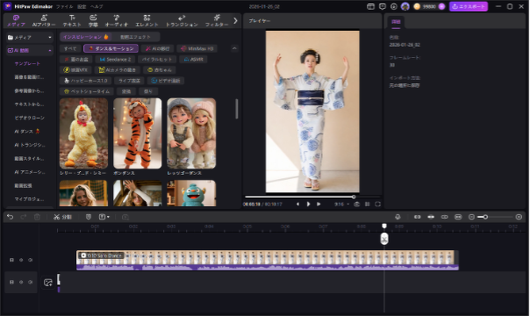530x316 pixels.
Task: Step back one frame in player
Action: click(297, 205)
